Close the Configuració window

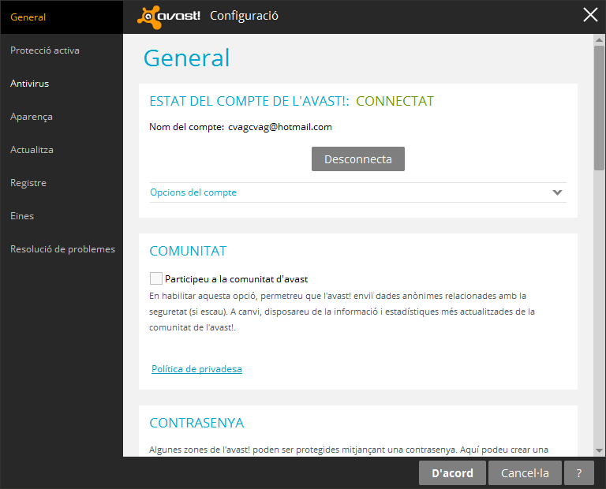590,15
